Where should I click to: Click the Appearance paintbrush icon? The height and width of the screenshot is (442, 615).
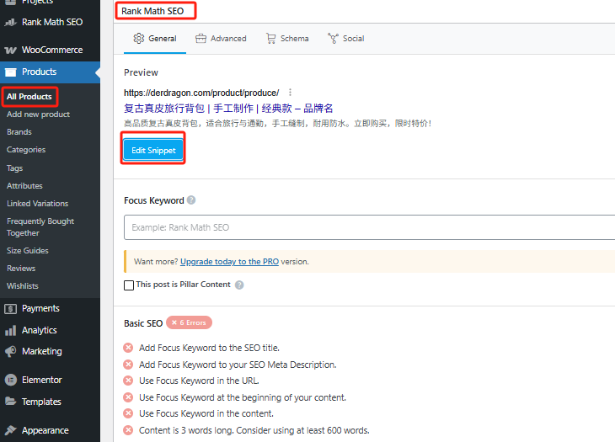tap(10, 430)
